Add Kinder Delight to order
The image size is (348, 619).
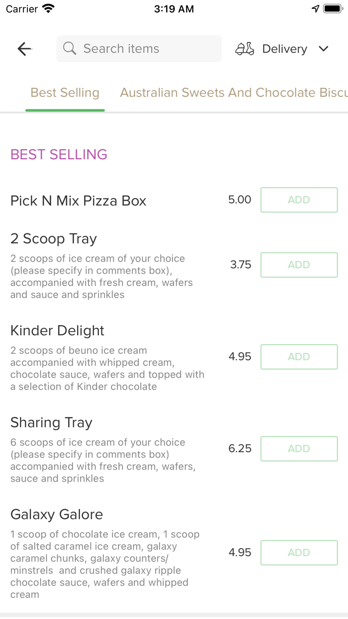coord(299,357)
